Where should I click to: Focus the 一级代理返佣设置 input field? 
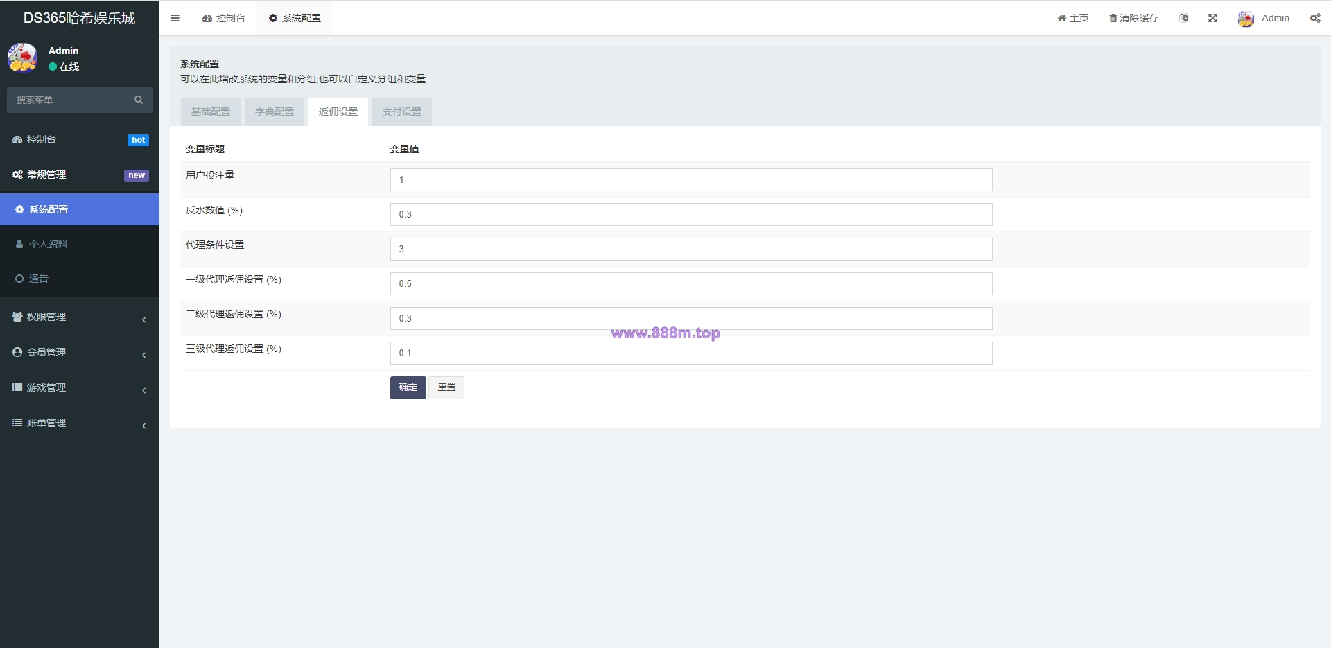(691, 283)
